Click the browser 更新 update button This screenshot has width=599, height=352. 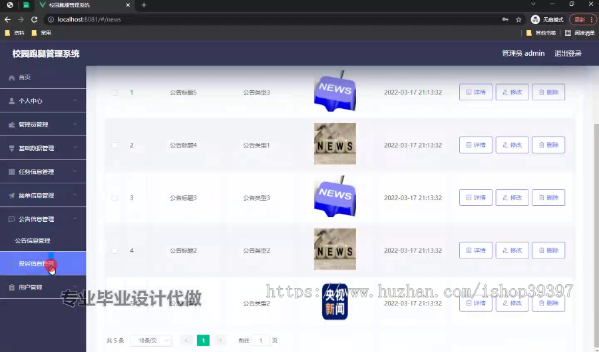coord(582,19)
